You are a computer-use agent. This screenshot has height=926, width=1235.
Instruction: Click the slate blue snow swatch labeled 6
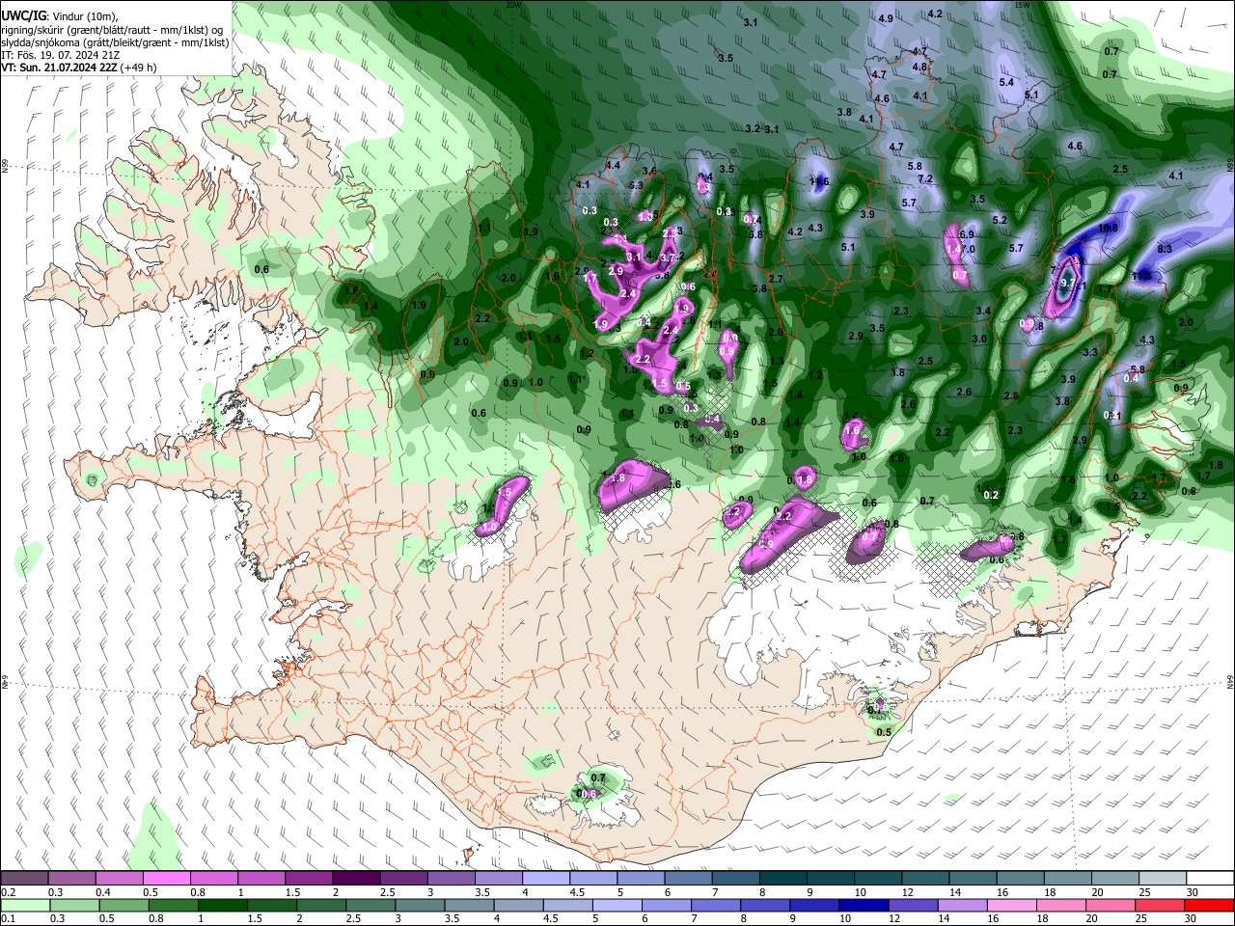[x=688, y=879]
